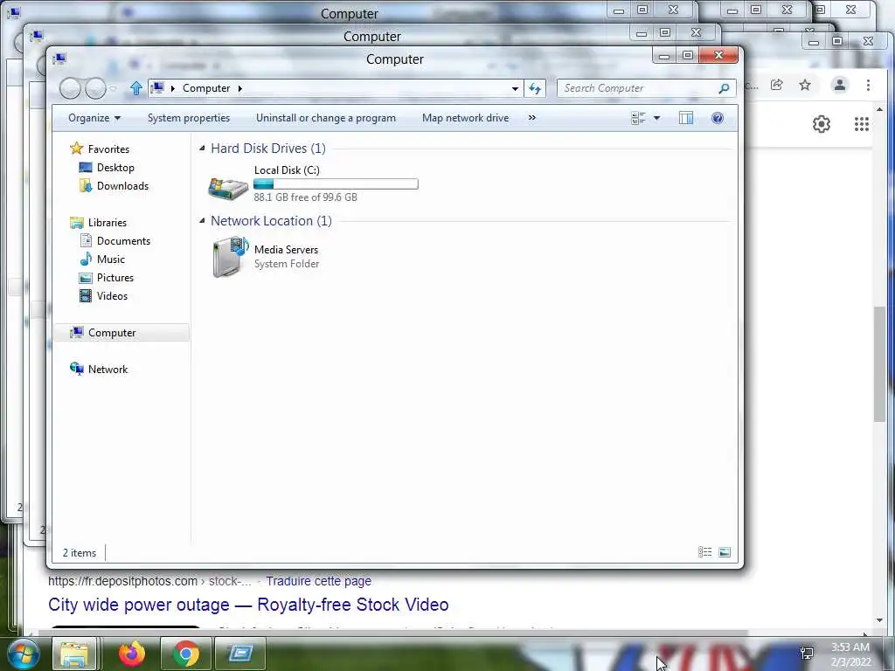
Task: Click the Computer address breadcrumb
Action: pyautogui.click(x=206, y=88)
